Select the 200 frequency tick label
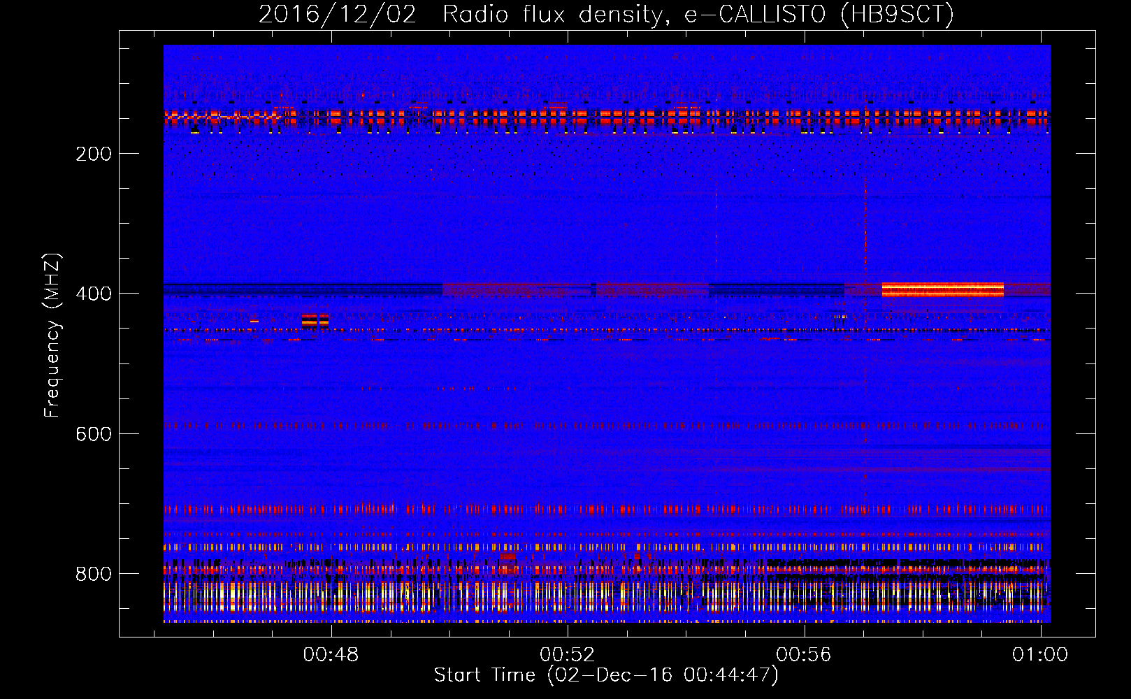The height and width of the screenshot is (699, 1131). (94, 154)
